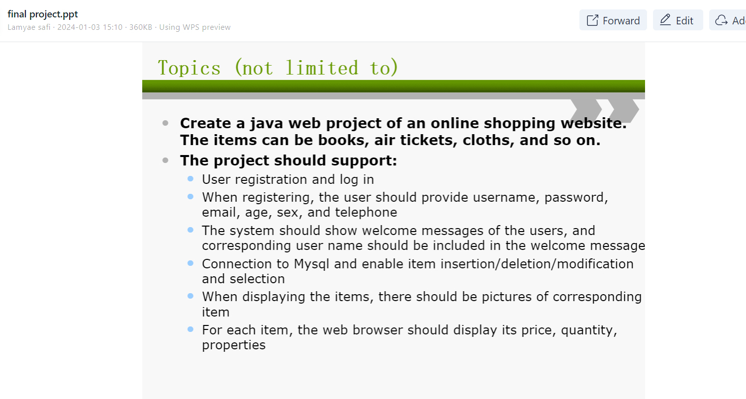Click the external-link icon inside the Forward button
Image resolution: width=746 pixels, height=399 pixels.
tap(592, 20)
